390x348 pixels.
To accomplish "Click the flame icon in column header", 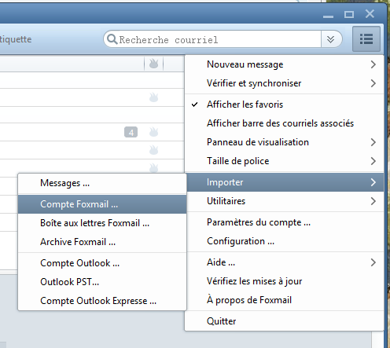I will (153, 64).
